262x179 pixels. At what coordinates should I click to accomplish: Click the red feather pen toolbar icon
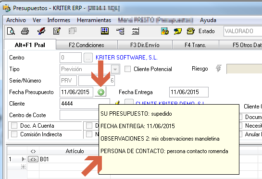pyautogui.click(x=41, y=31)
